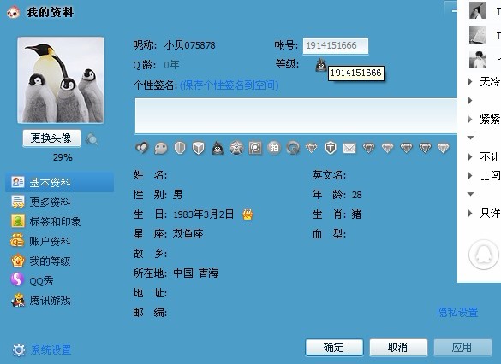This screenshot has height=364, width=501.
Task: Click the round Q arrow badge icon
Action: (x=293, y=148)
